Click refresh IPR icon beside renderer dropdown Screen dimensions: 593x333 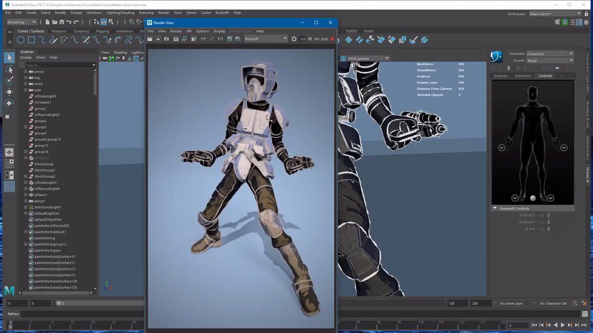click(294, 39)
